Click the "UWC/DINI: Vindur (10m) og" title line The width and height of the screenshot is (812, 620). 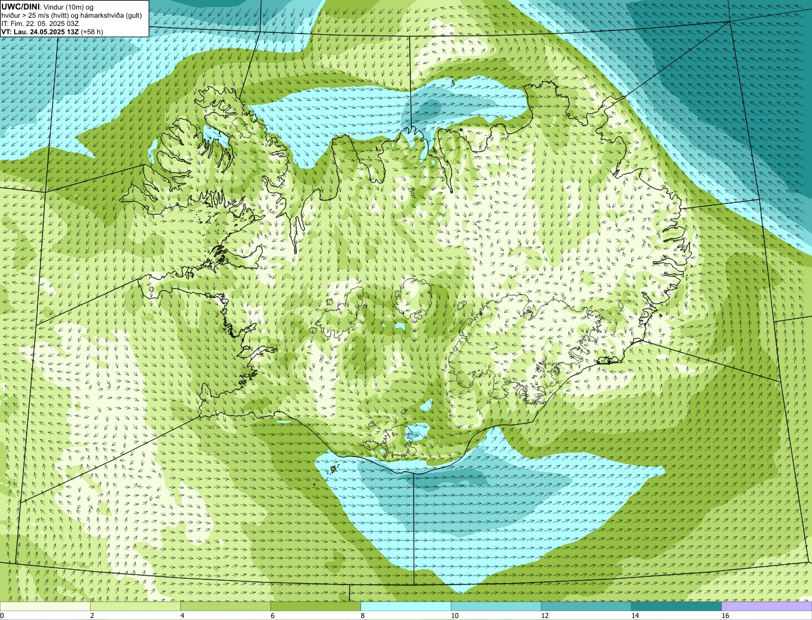47,6
